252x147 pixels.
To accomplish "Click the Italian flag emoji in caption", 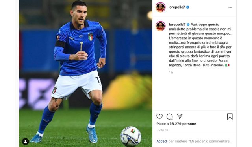I will pyautogui.click(x=227, y=65).
